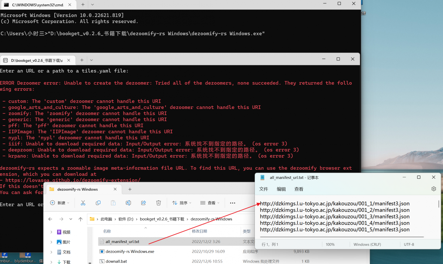Screen dimensions: 443x264
Task: Add new tab in bookget terminal window
Action: pos(82,60)
